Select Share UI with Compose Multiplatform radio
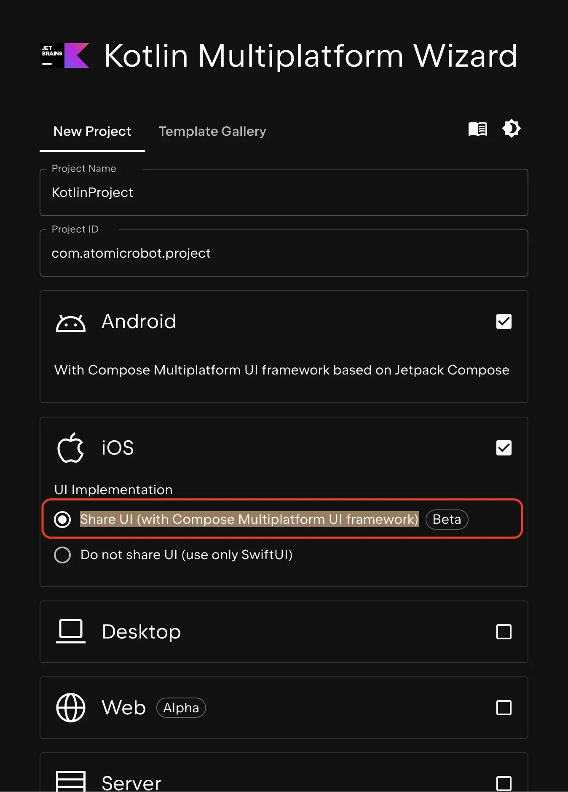568x792 pixels. (62, 519)
